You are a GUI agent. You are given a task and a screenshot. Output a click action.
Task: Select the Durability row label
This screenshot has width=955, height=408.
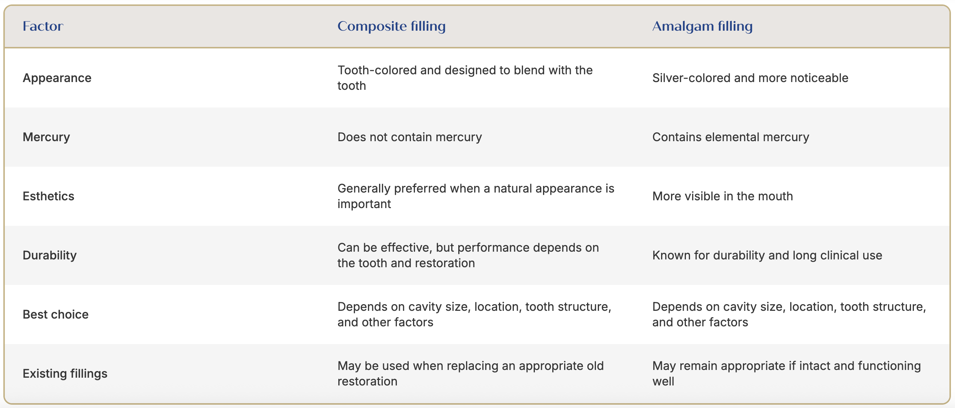point(50,255)
